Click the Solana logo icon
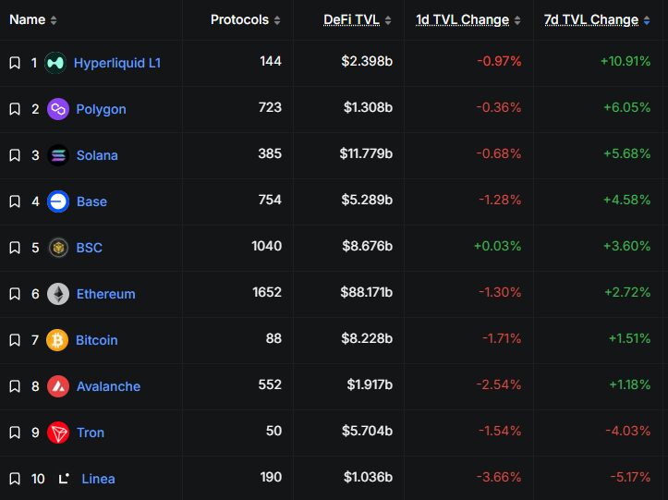 coord(58,155)
